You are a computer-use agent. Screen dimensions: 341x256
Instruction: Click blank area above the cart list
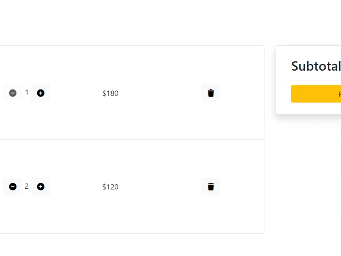coord(132,23)
